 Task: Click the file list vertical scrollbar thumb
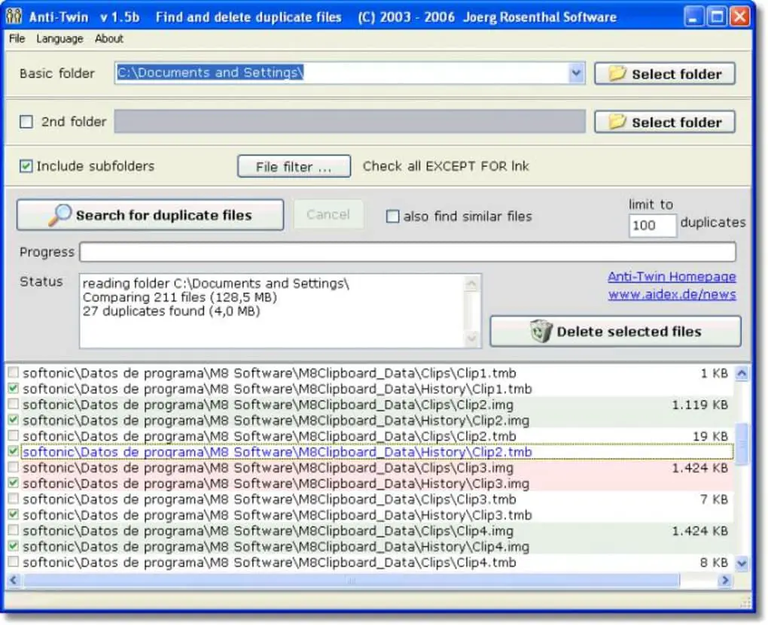click(x=742, y=444)
